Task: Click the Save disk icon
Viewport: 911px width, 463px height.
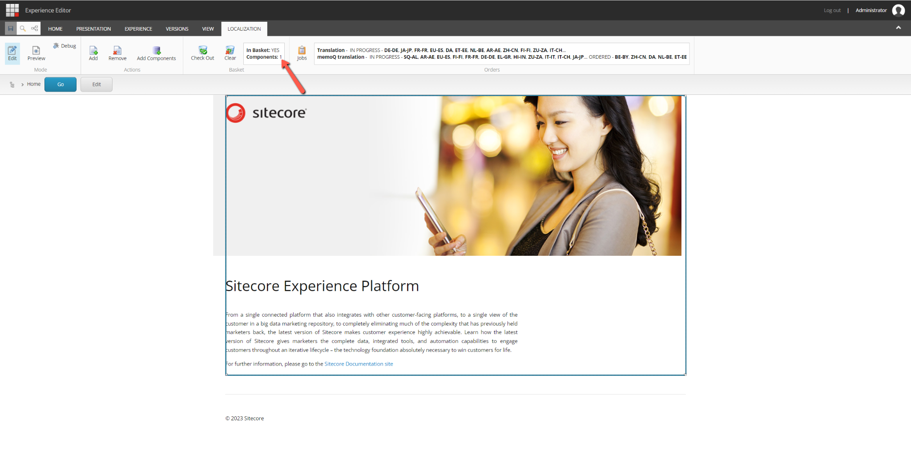Action: click(11, 28)
